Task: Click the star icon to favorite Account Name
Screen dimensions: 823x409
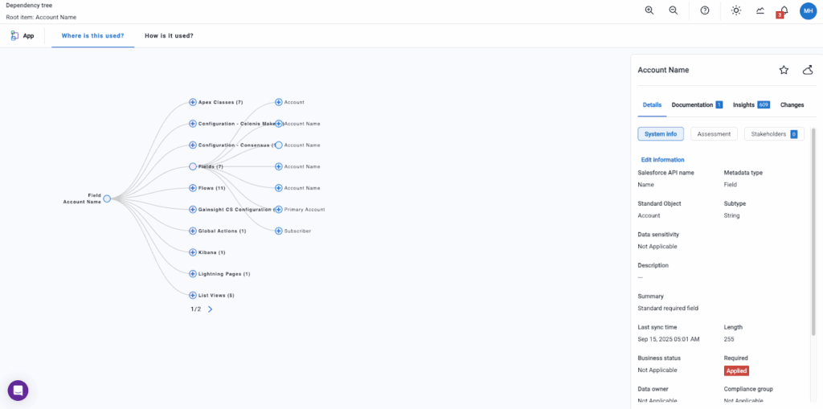Action: [784, 70]
